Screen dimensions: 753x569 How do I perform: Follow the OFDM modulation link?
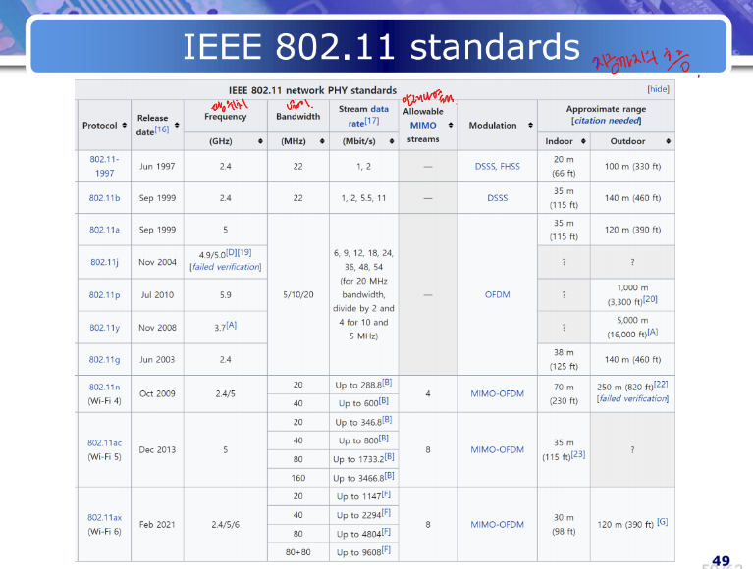pyautogui.click(x=497, y=294)
